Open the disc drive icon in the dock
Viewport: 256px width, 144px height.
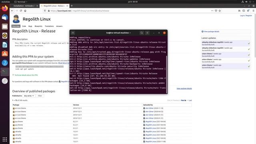pos(5,81)
